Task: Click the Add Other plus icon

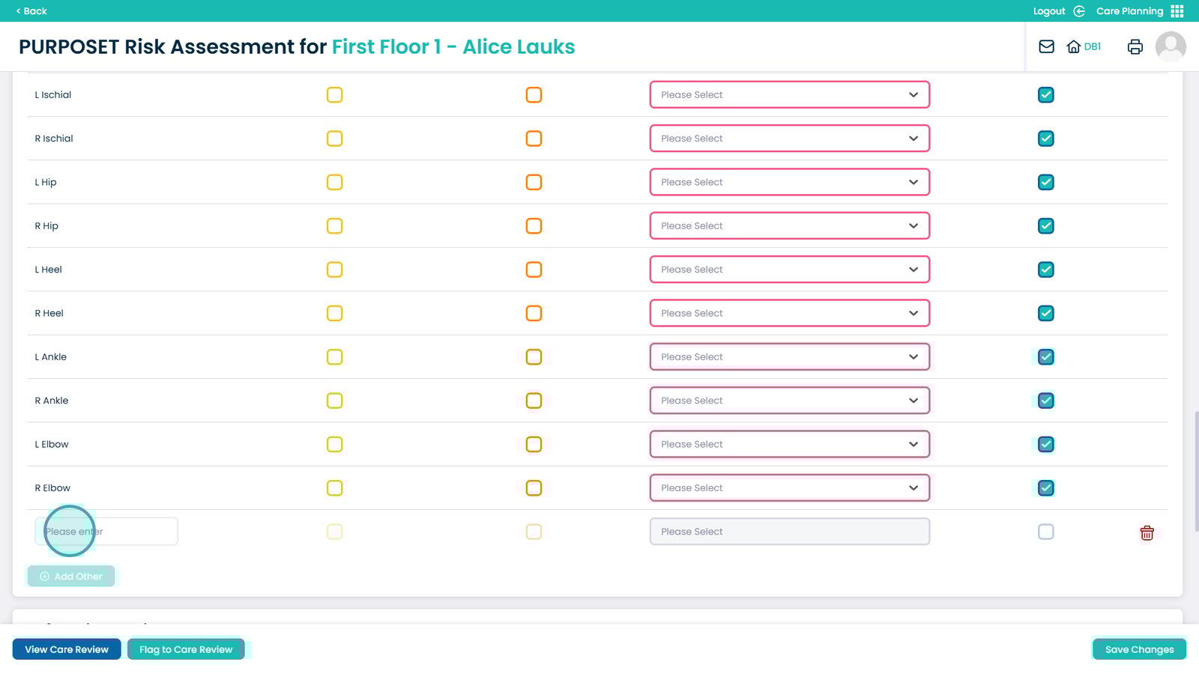Action: click(x=44, y=577)
